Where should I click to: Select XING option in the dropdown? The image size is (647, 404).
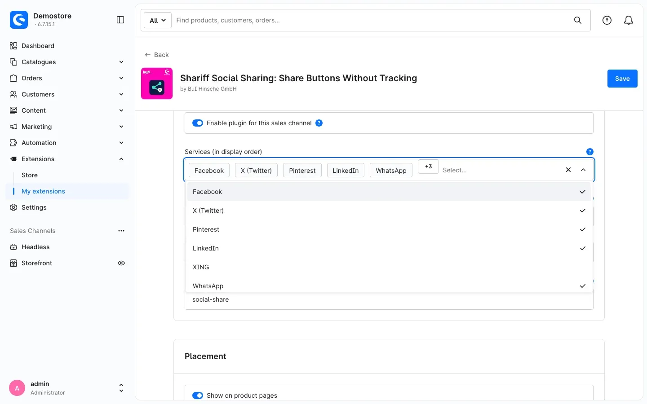click(389, 267)
